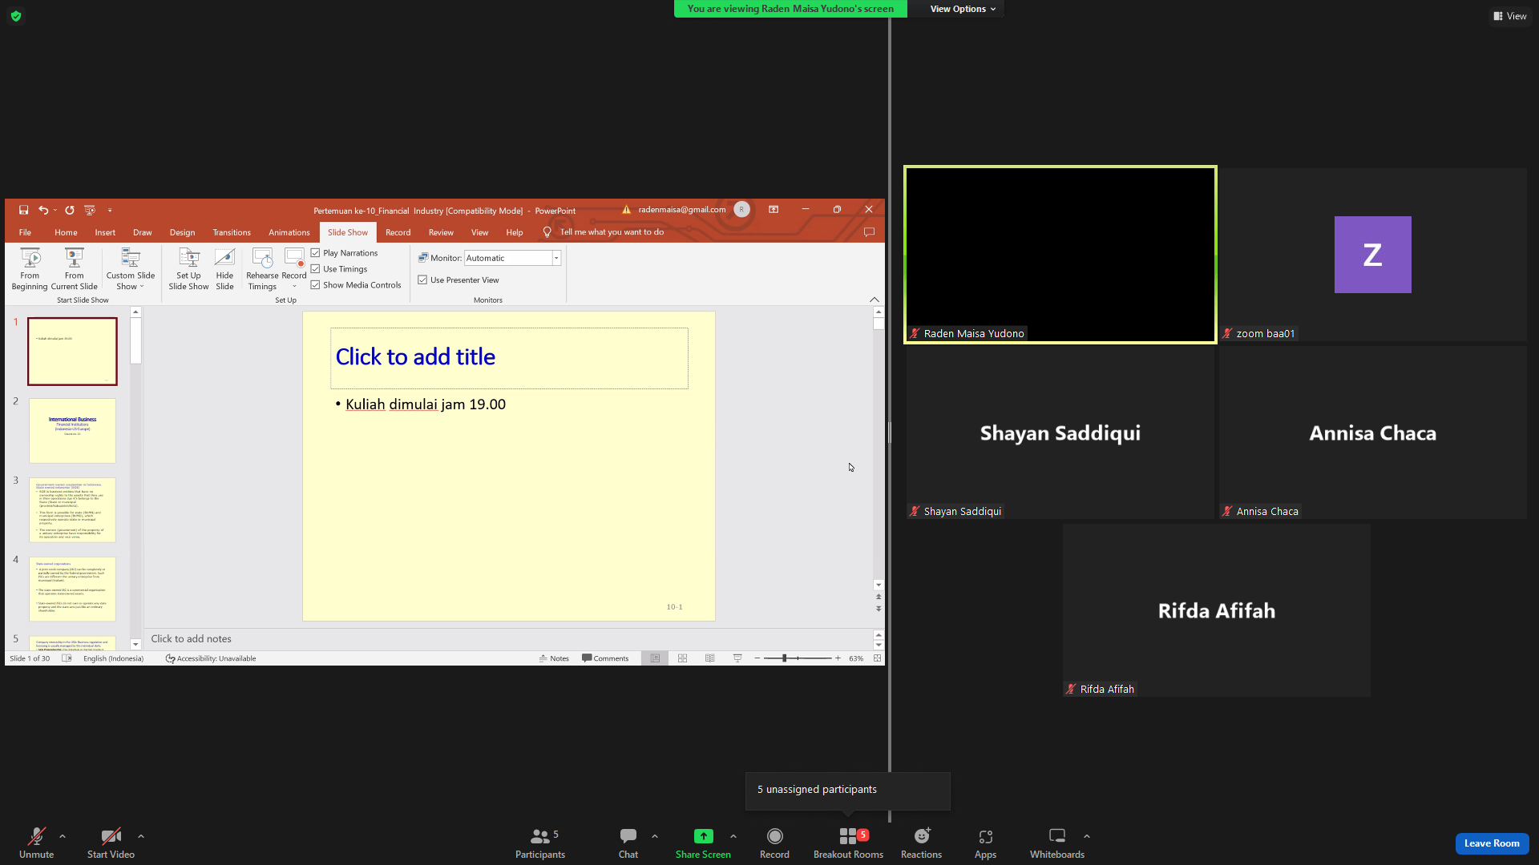The width and height of the screenshot is (1539, 865).
Task: Click zoom out minus button
Action: click(x=757, y=658)
